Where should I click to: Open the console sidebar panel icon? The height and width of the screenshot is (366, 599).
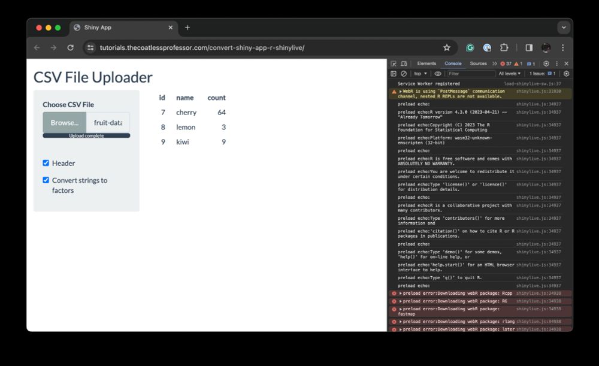point(394,73)
